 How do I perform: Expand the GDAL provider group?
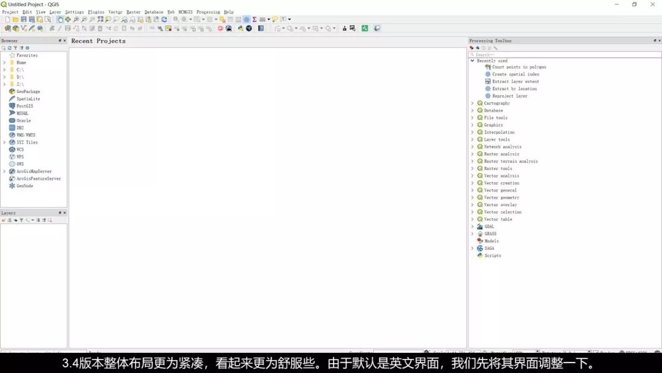[x=473, y=226]
